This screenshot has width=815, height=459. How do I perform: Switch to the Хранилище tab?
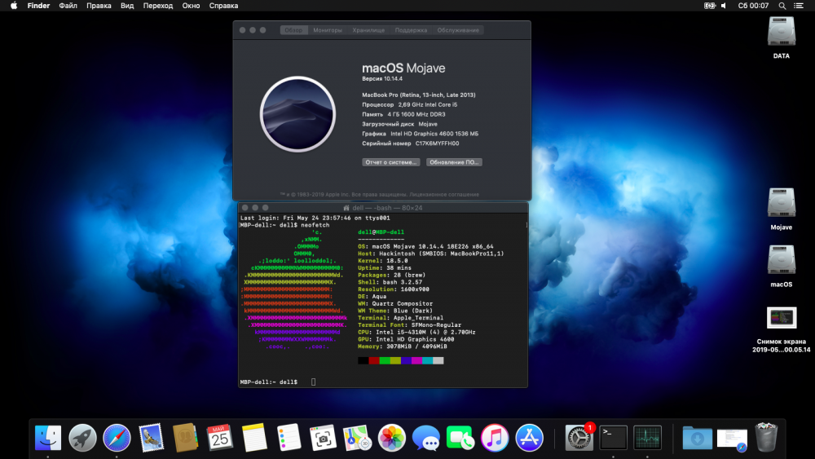(x=368, y=30)
